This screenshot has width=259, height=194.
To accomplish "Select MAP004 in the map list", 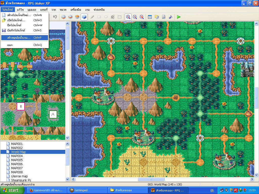I will (x=17, y=156).
